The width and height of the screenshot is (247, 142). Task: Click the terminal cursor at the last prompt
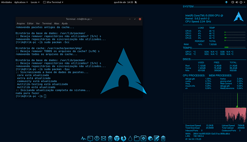coord(45,96)
